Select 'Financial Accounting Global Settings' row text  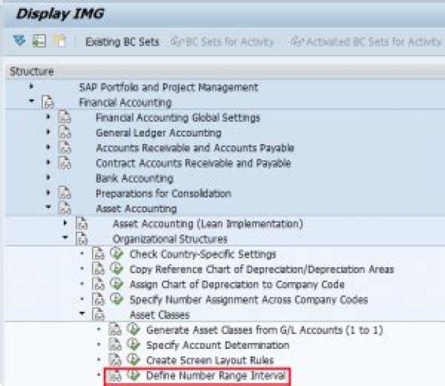click(x=178, y=118)
